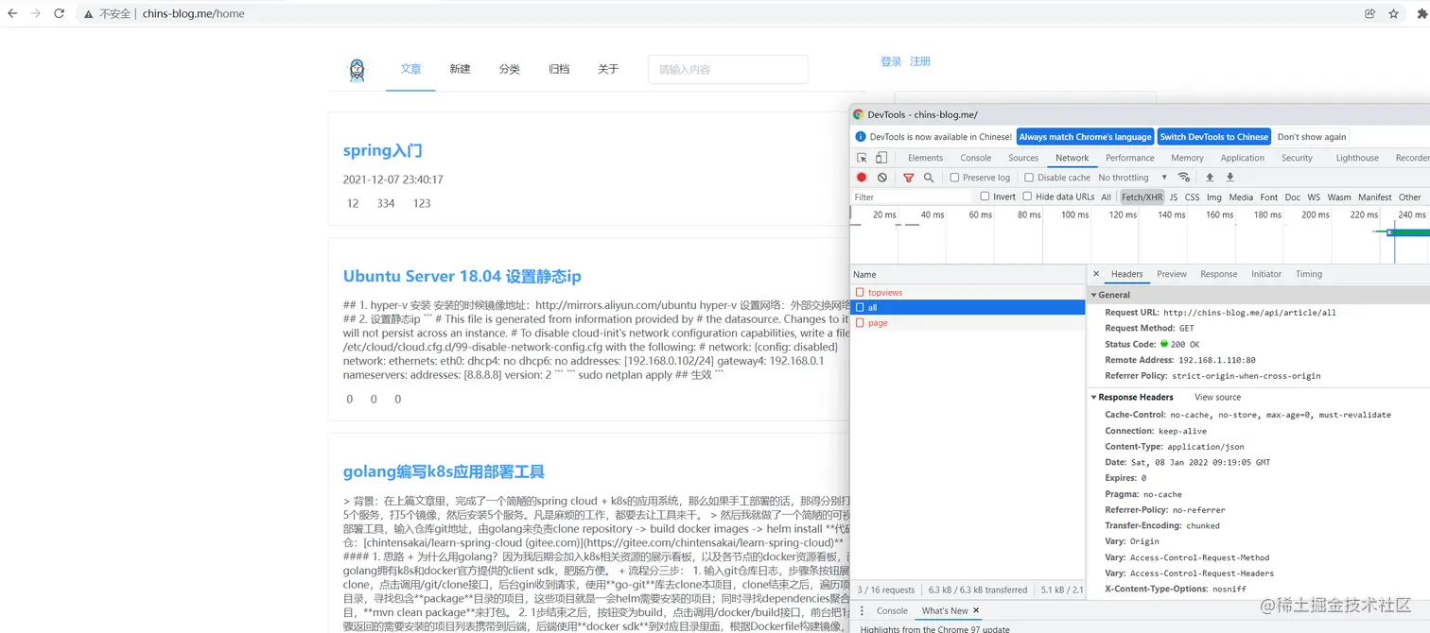Click the Export HAR download arrow
The width and height of the screenshot is (1430, 633).
(x=1230, y=178)
